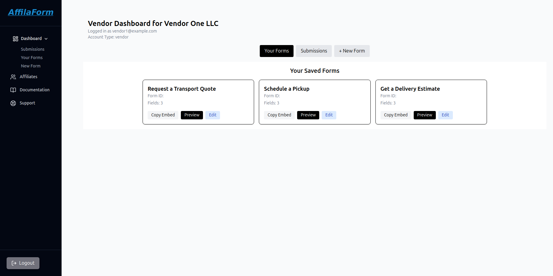Copy Embed for Get a Delivery Estimate
The width and height of the screenshot is (553, 276).
(396, 115)
